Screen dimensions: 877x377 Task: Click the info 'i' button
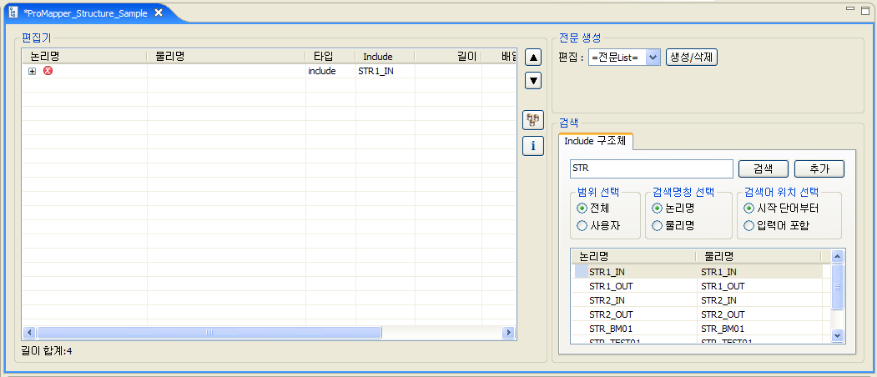533,146
